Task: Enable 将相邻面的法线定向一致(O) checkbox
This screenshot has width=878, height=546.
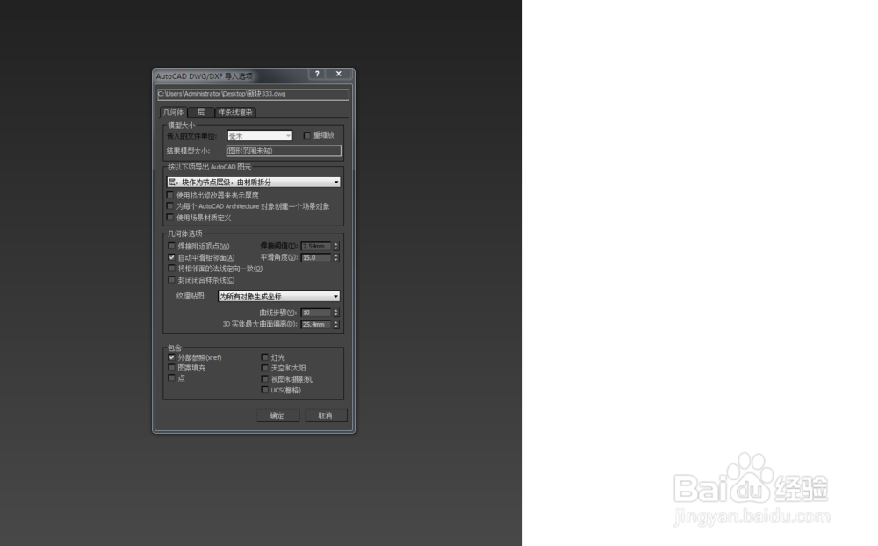Action: click(x=171, y=269)
